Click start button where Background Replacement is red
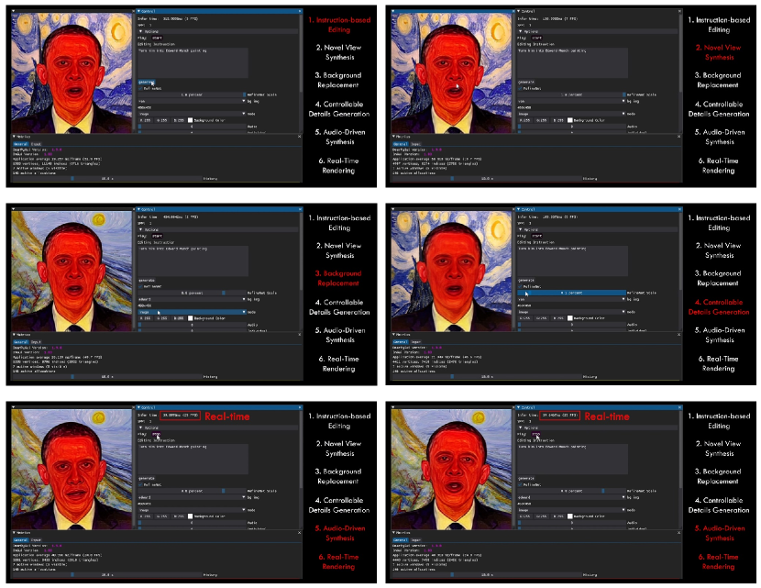Image resolution: width=761 pixels, height=588 pixels. [157, 236]
